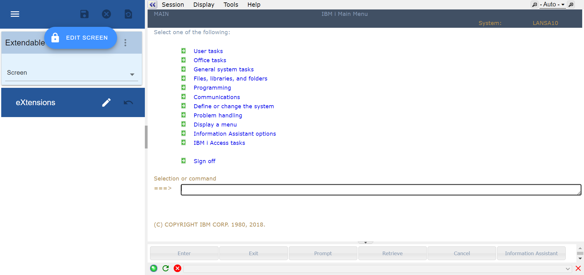
Task: Expand the bottom status bar combo box
Action: (568, 269)
